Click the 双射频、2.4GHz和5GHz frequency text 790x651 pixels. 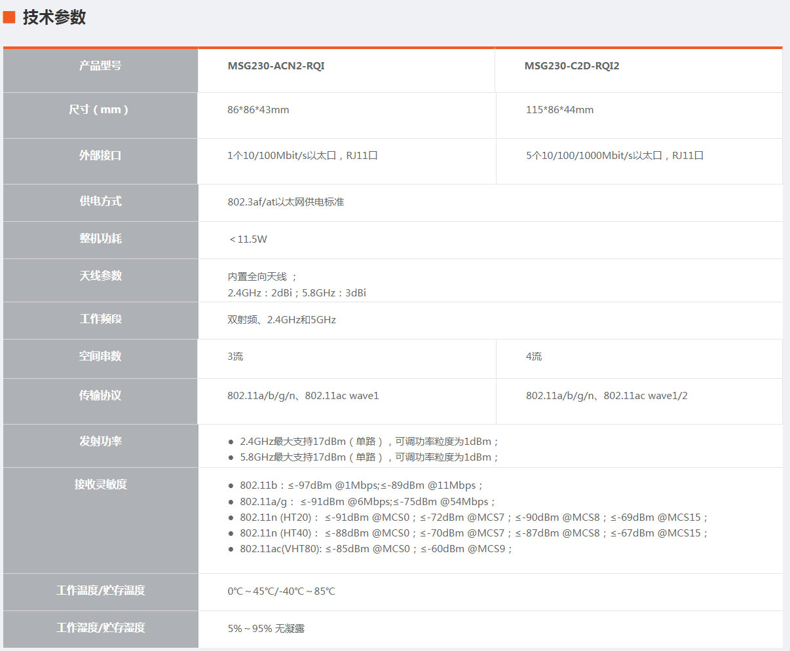point(282,320)
